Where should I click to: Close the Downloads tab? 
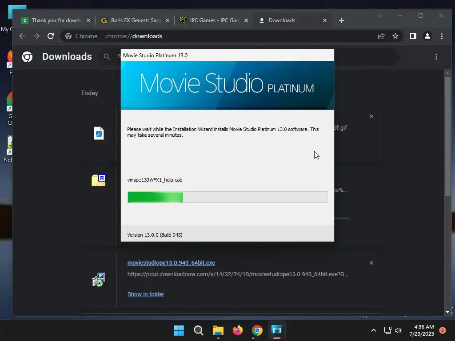click(325, 20)
